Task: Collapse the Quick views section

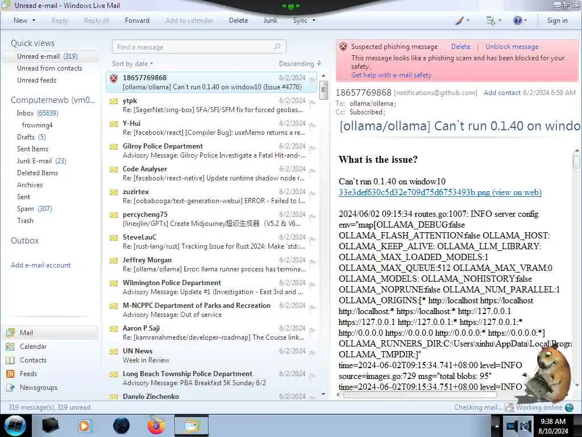Action: pos(32,43)
